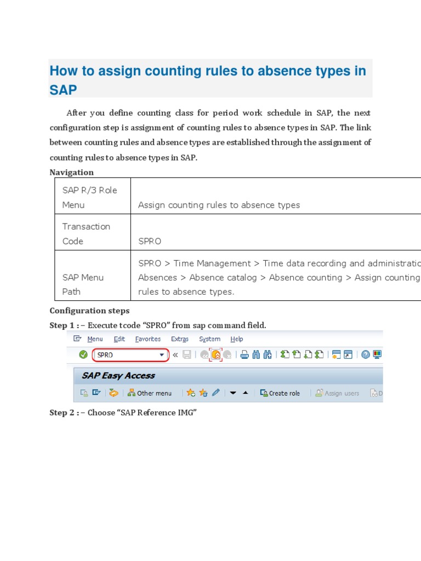Open the command field history dropdown arrow
The width and height of the screenshot is (421, 561).
(x=162, y=355)
